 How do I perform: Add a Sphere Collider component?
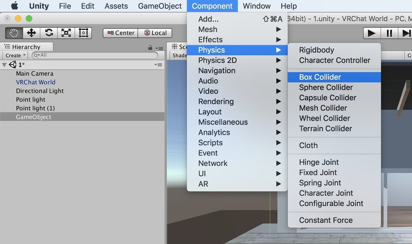(x=334, y=88)
